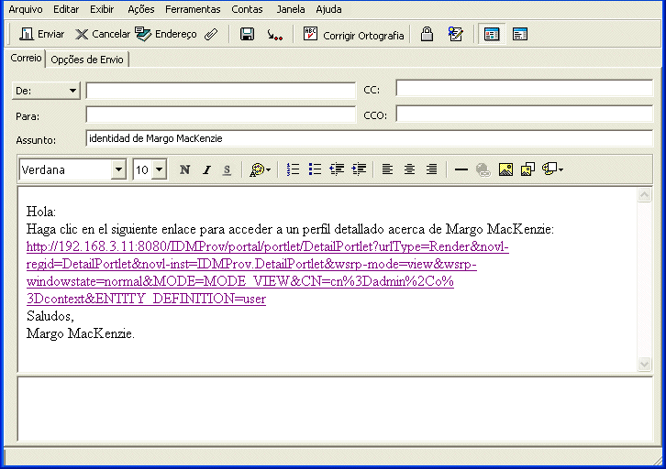
Task: Open the DetailPortlet hyperlink in message
Action: [268, 273]
